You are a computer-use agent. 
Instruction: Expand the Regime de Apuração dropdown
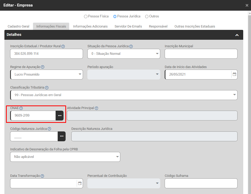47,75
